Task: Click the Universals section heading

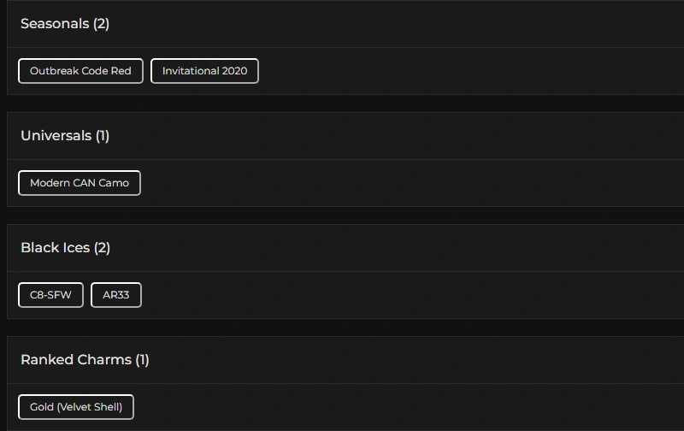Action: 56,136
